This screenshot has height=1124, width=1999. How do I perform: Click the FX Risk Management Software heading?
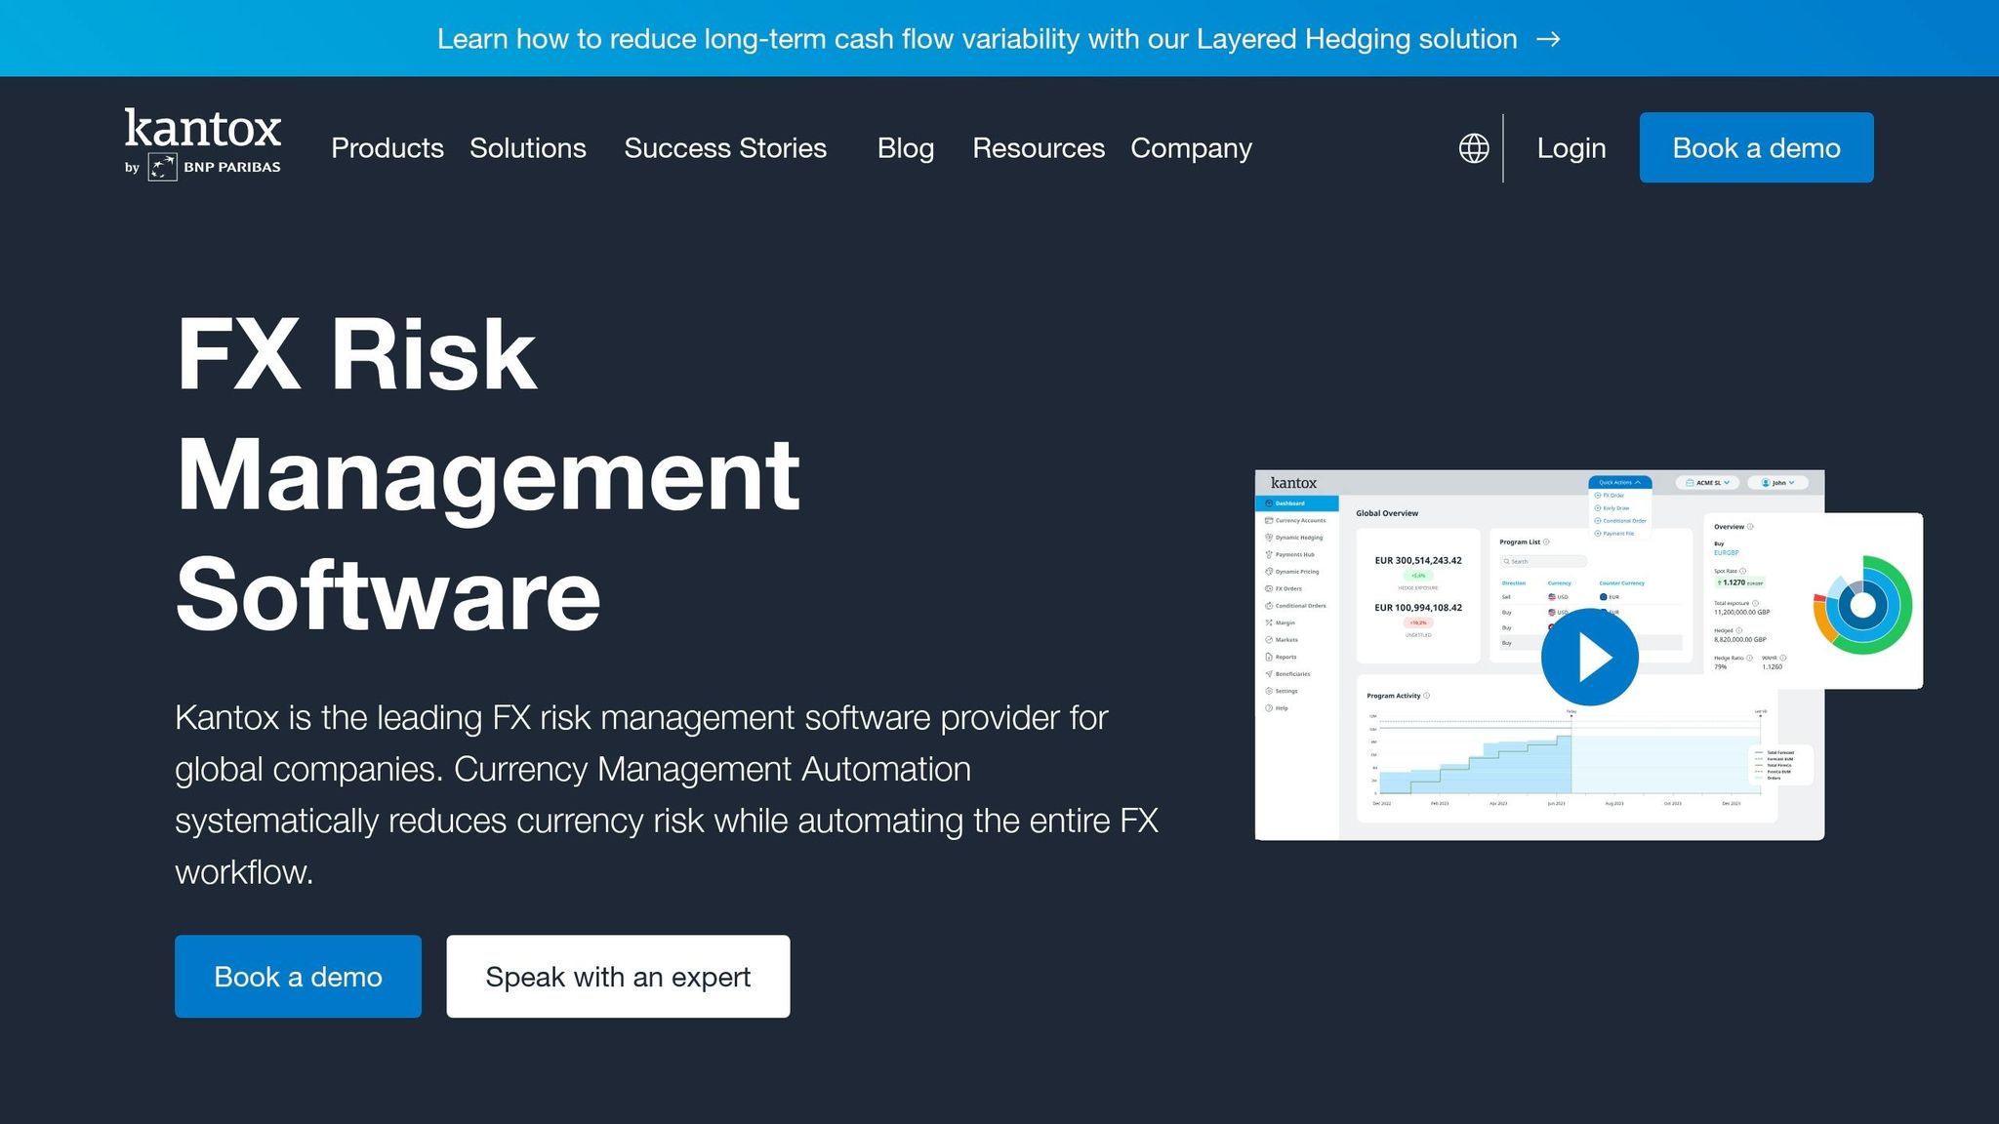(x=488, y=474)
